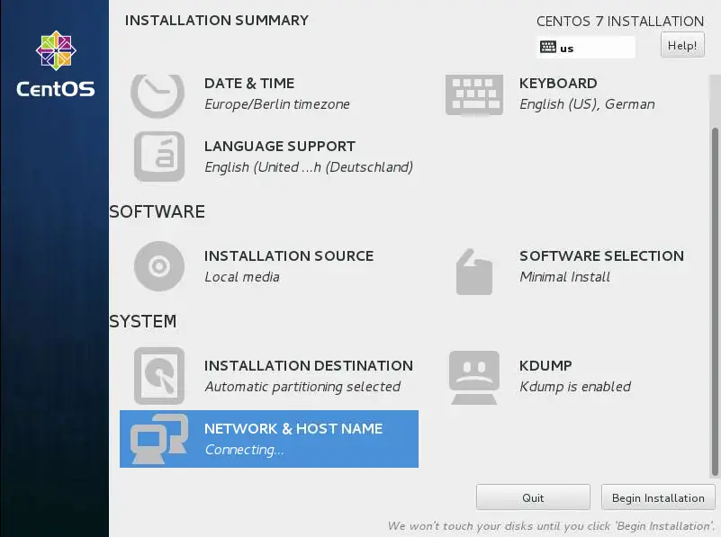Click the Kdump is enabled text
The image size is (721, 537).
click(x=575, y=387)
